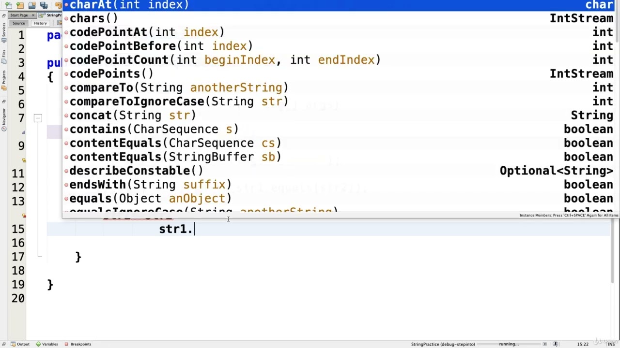Cancel the running debug process
Viewport: 620px width, 348px height.
tap(544, 344)
